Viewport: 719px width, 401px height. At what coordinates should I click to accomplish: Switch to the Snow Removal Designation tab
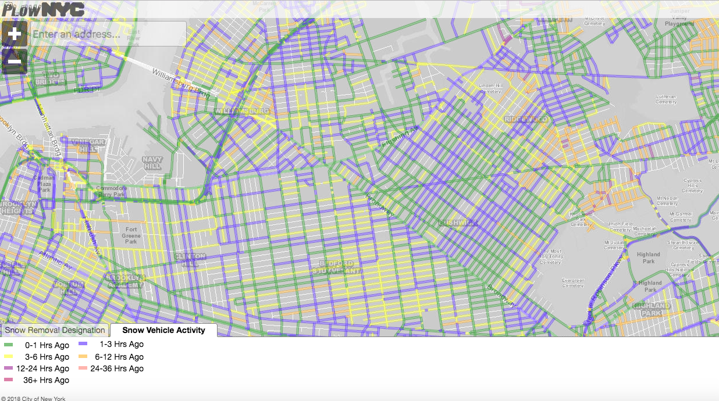point(55,330)
